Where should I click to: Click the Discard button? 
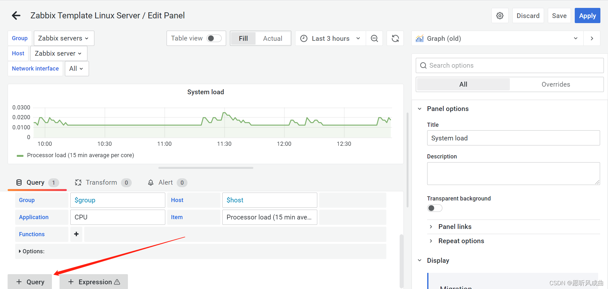coord(528,15)
